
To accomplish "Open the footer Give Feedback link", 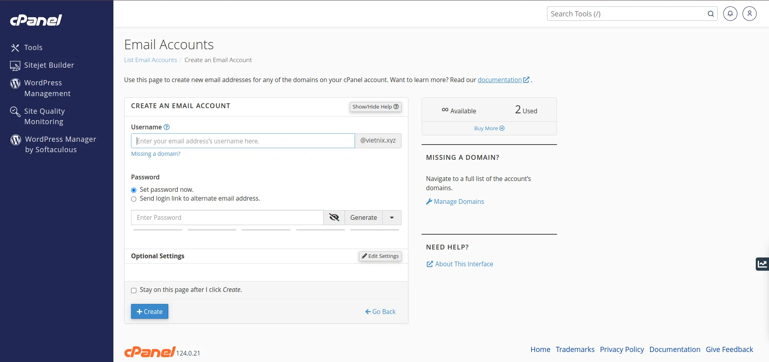I will 729,350.
